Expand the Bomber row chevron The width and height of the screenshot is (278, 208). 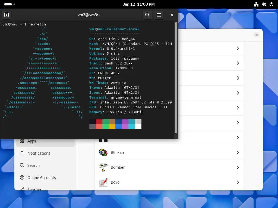[x=238, y=167]
